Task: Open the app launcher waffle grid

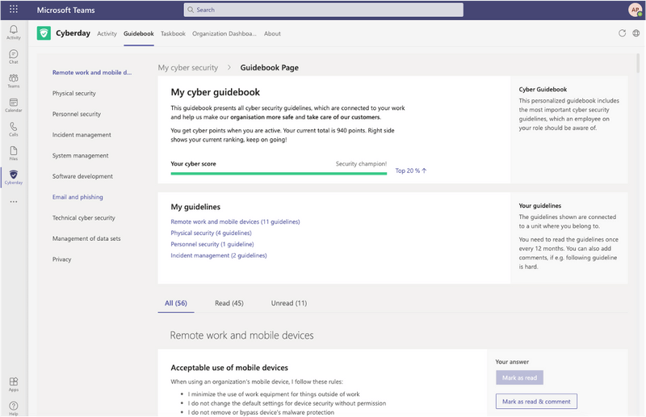Action: 14,10
